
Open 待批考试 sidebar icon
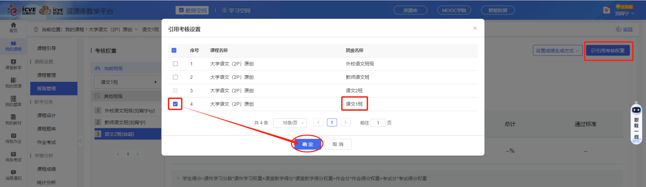tap(13, 157)
